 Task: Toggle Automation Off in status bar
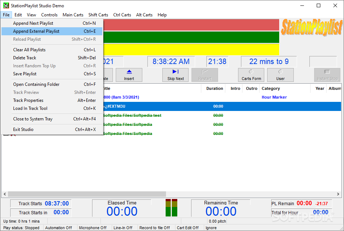click(x=58, y=228)
